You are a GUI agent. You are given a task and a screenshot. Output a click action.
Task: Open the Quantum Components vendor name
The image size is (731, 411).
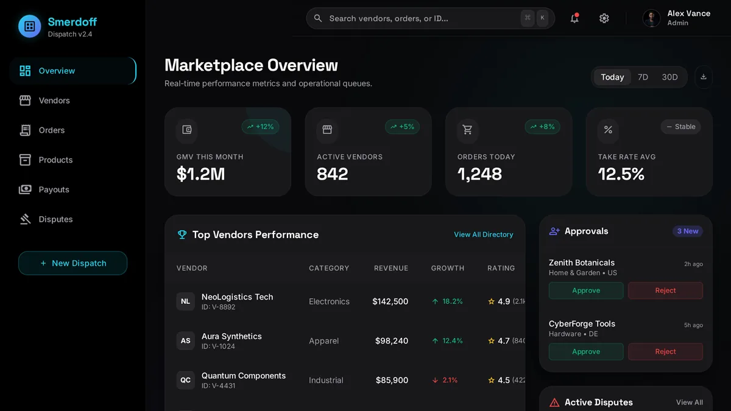coord(244,376)
